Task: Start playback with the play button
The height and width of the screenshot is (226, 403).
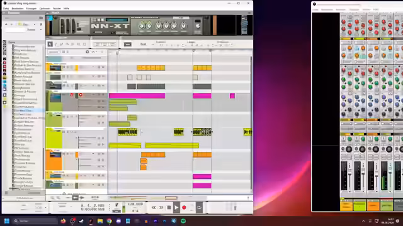Action: (176, 208)
